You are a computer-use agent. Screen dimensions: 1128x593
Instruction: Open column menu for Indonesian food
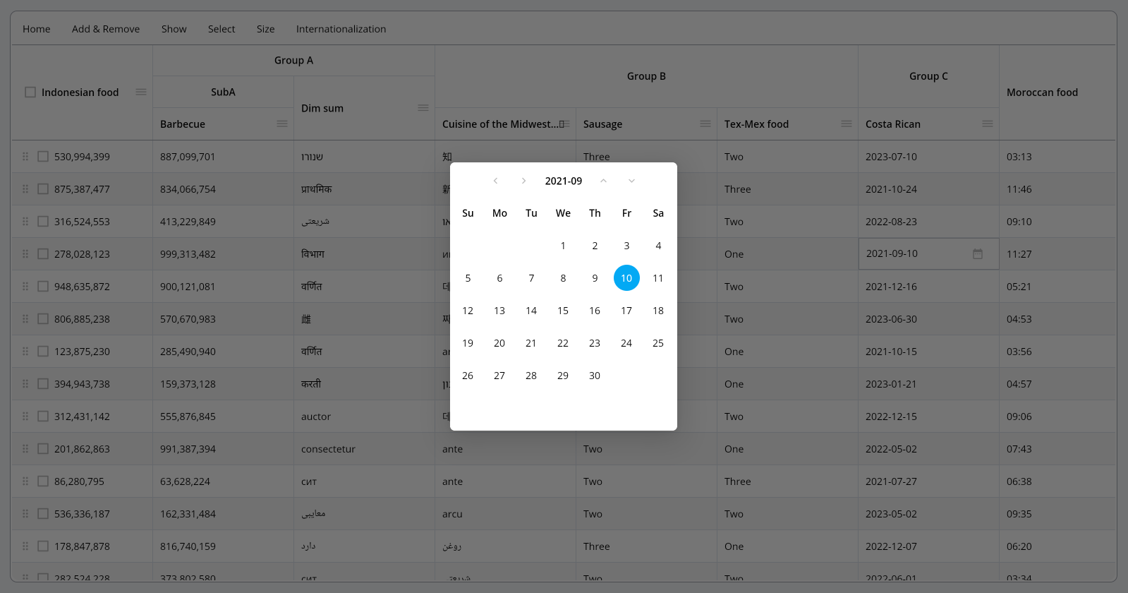click(x=141, y=92)
